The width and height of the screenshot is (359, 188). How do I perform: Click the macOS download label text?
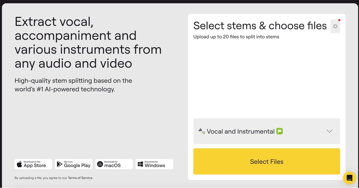[x=112, y=165]
